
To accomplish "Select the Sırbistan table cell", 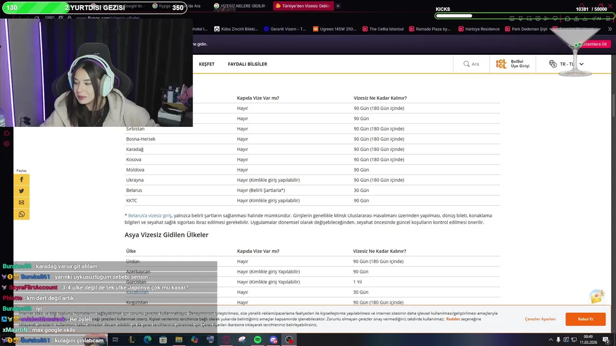I will coord(135,129).
